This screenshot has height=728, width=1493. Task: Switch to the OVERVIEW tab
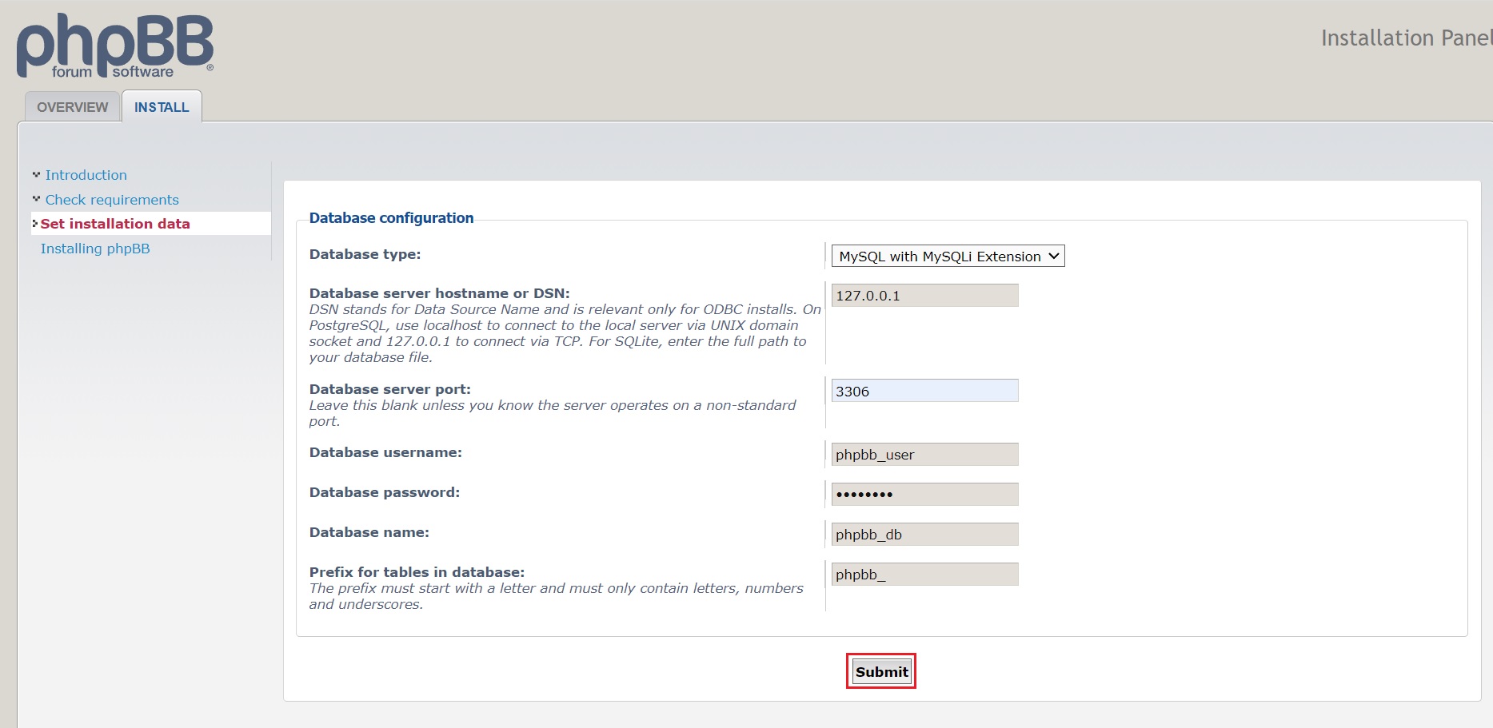72,107
